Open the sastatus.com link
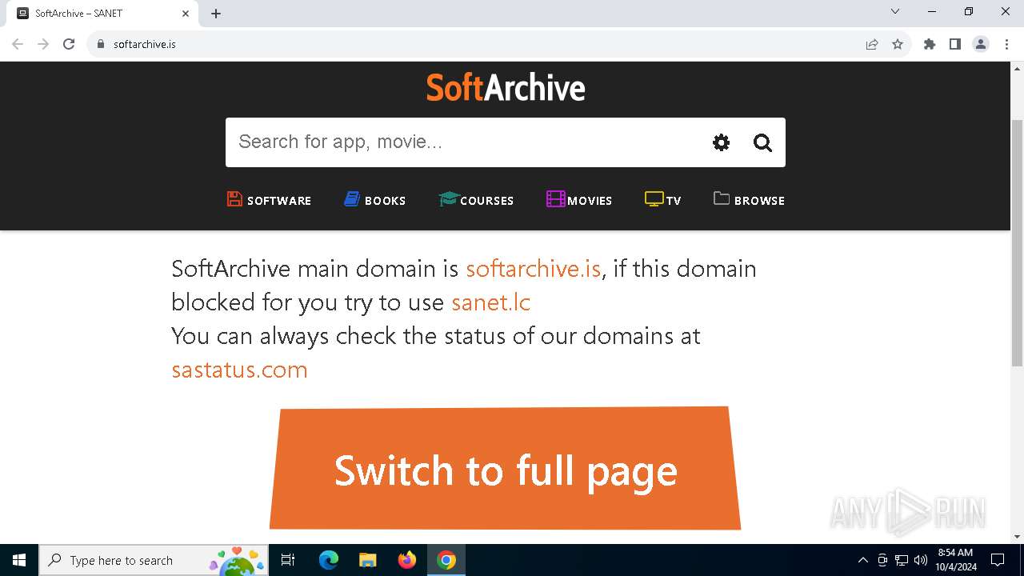This screenshot has width=1024, height=576. (x=239, y=369)
